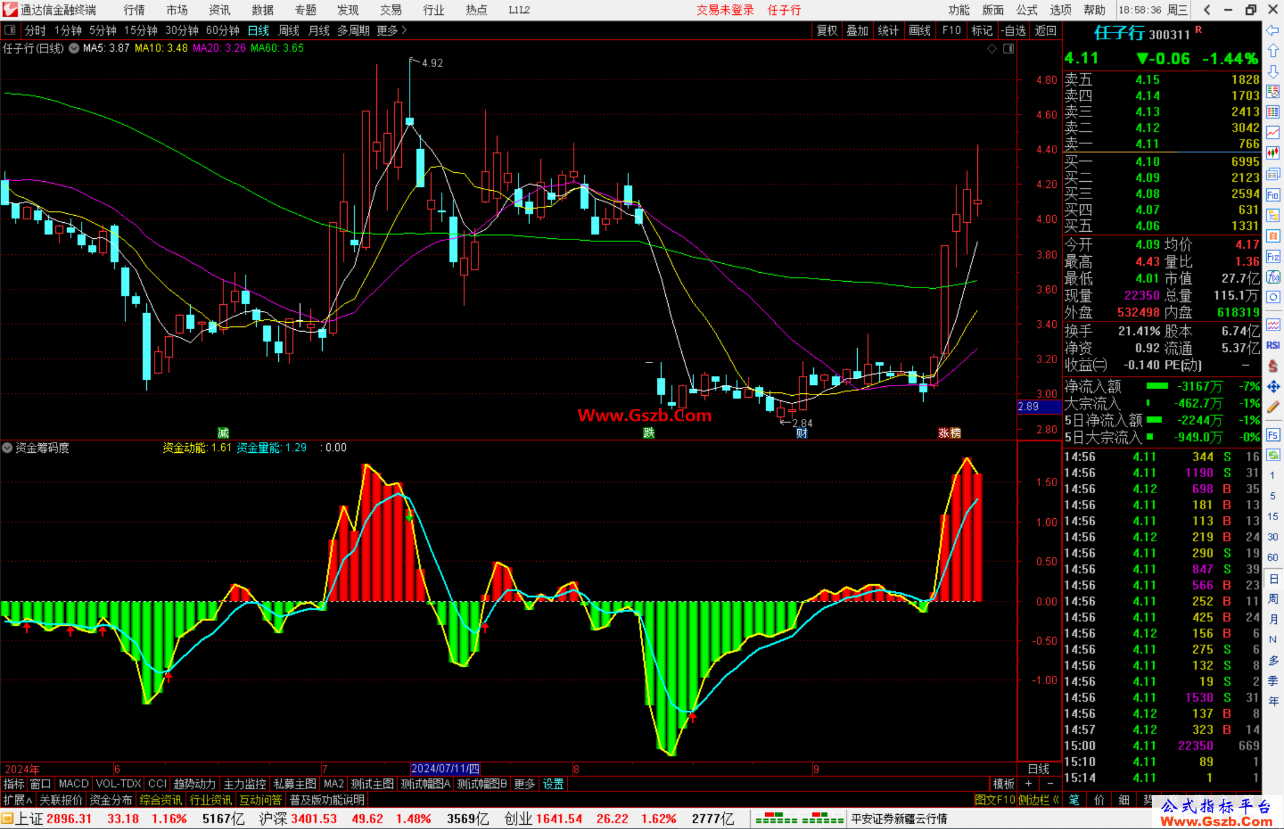
Task: Switch to 60-minute period via sidebar '60'
Action: [1272, 557]
